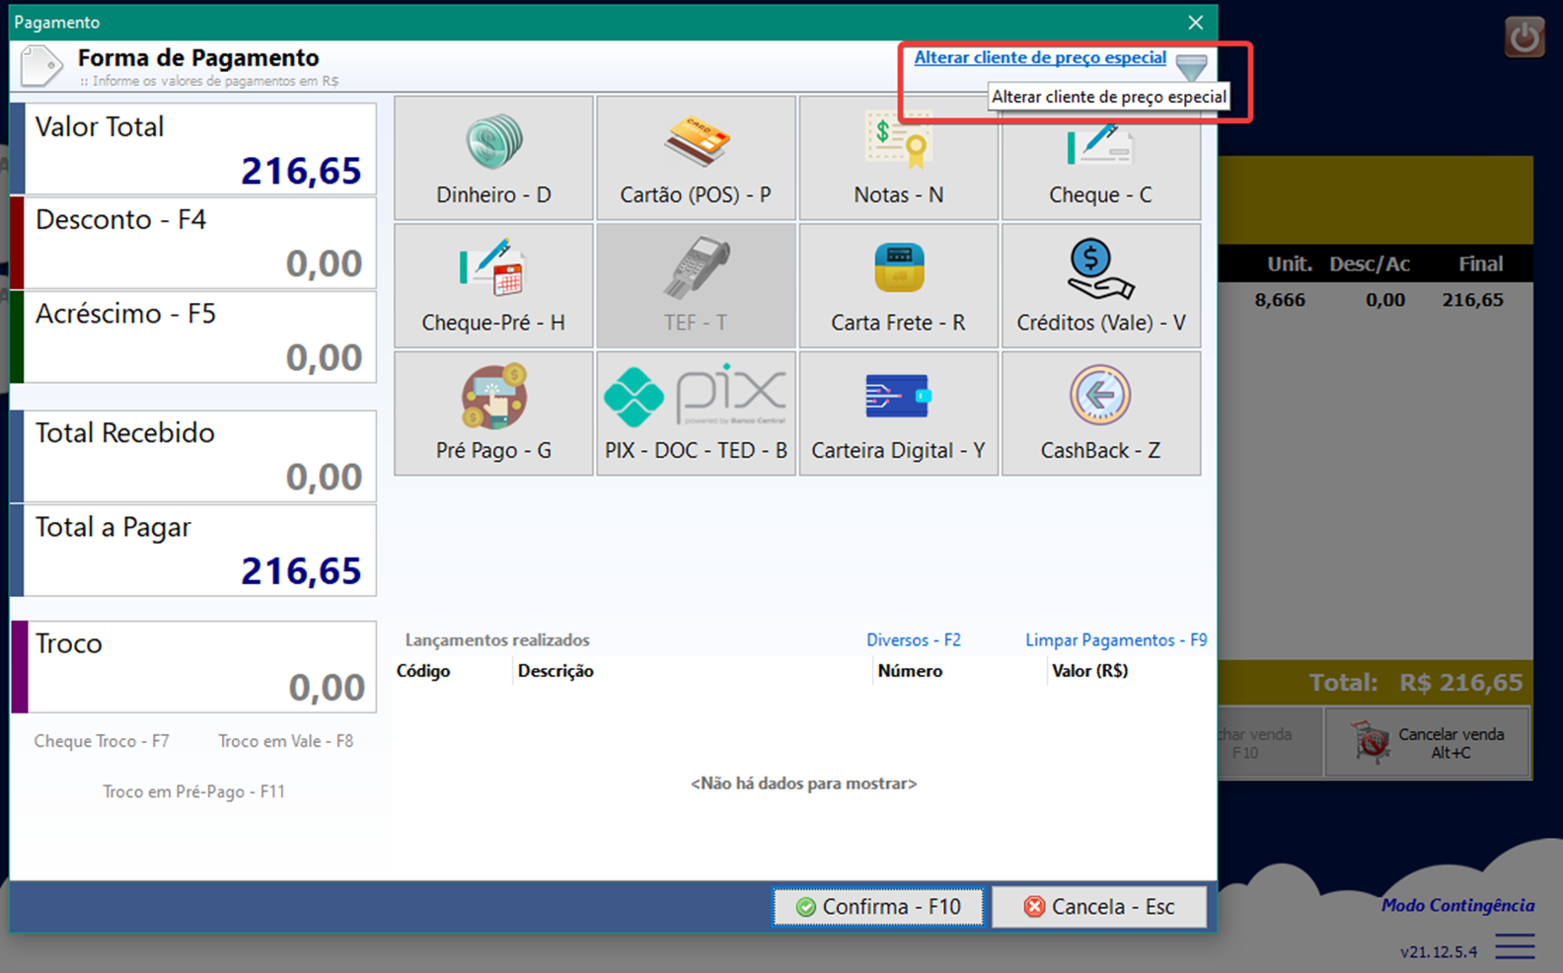Pick Carteira Digital - Y payment
The width and height of the screenshot is (1563, 973).
tap(898, 413)
